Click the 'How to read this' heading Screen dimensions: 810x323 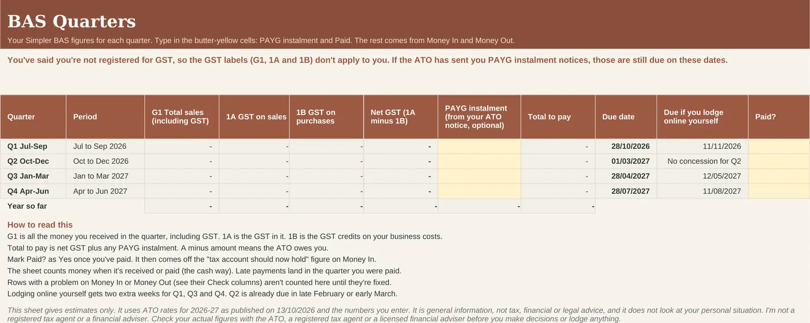click(x=40, y=225)
